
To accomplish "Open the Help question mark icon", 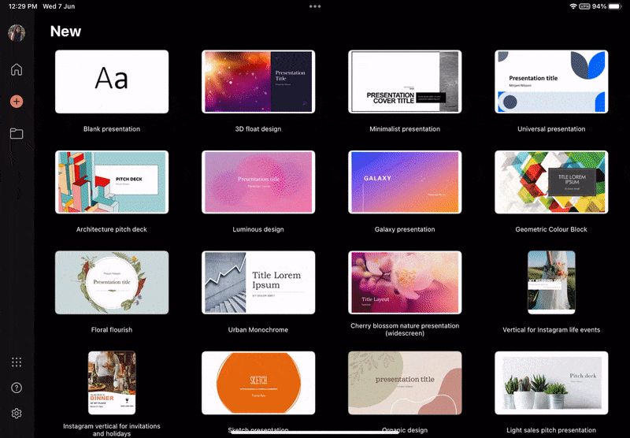I will [x=17, y=388].
